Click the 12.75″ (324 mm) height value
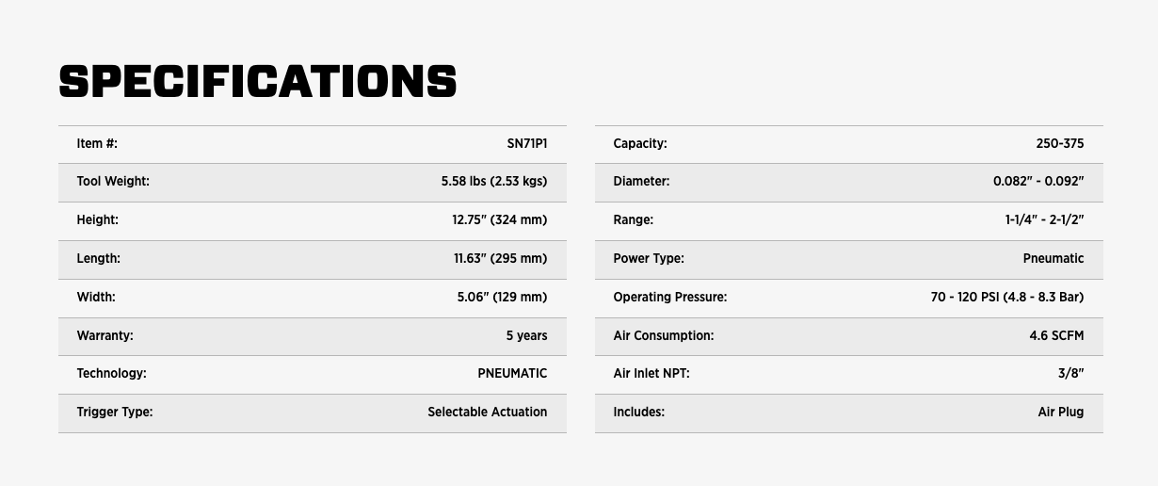1158x486 pixels. tap(499, 220)
